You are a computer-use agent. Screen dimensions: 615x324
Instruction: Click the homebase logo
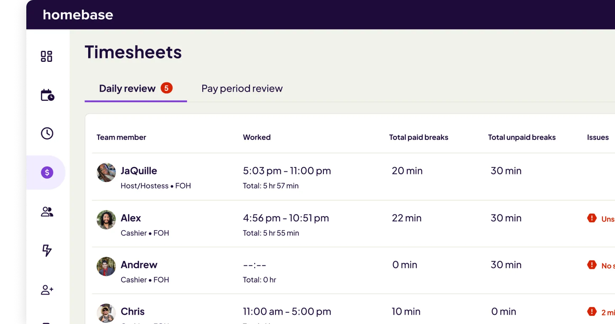click(x=77, y=15)
